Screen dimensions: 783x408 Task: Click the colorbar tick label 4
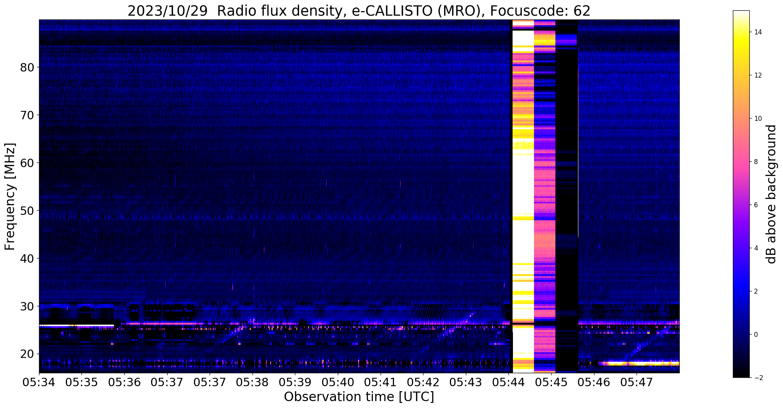coord(756,248)
